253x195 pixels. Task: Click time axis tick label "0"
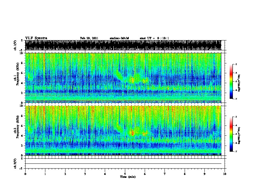[25, 174]
